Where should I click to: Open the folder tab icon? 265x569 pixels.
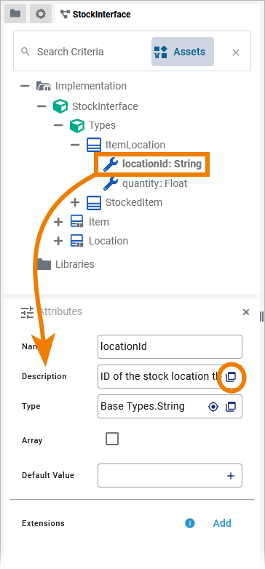(15, 14)
